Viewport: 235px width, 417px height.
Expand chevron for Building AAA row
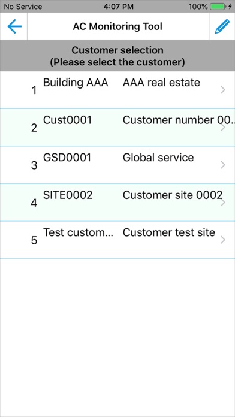[223, 90]
